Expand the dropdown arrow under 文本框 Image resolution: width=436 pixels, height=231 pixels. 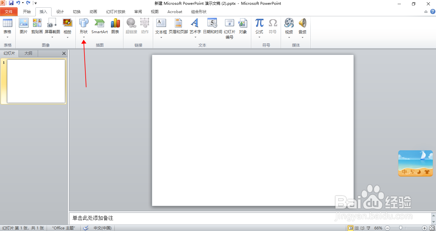[x=161, y=37]
